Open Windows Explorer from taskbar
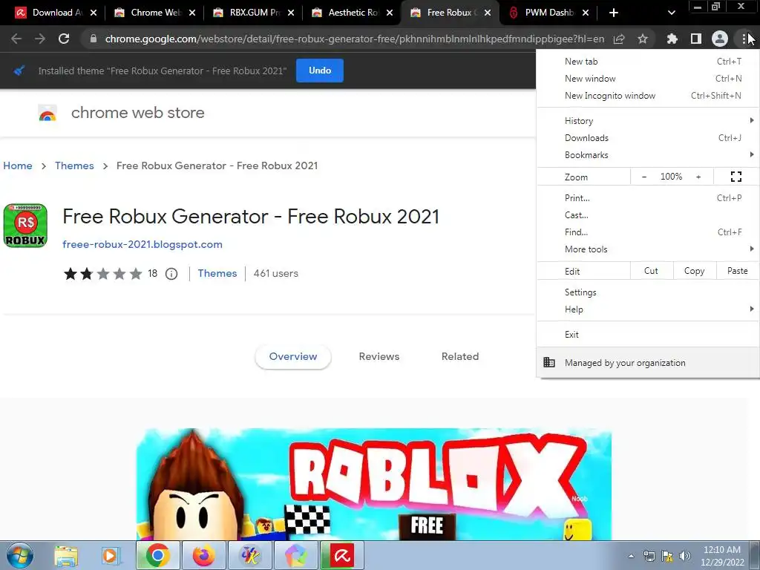Screen dimensions: 760x570 66,555
